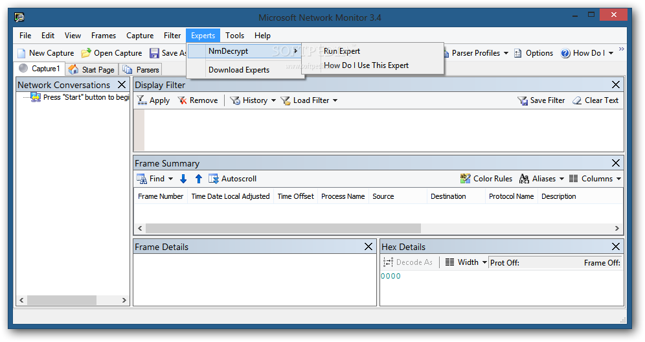Click the Columns icon
The image size is (645, 342).
573,179
